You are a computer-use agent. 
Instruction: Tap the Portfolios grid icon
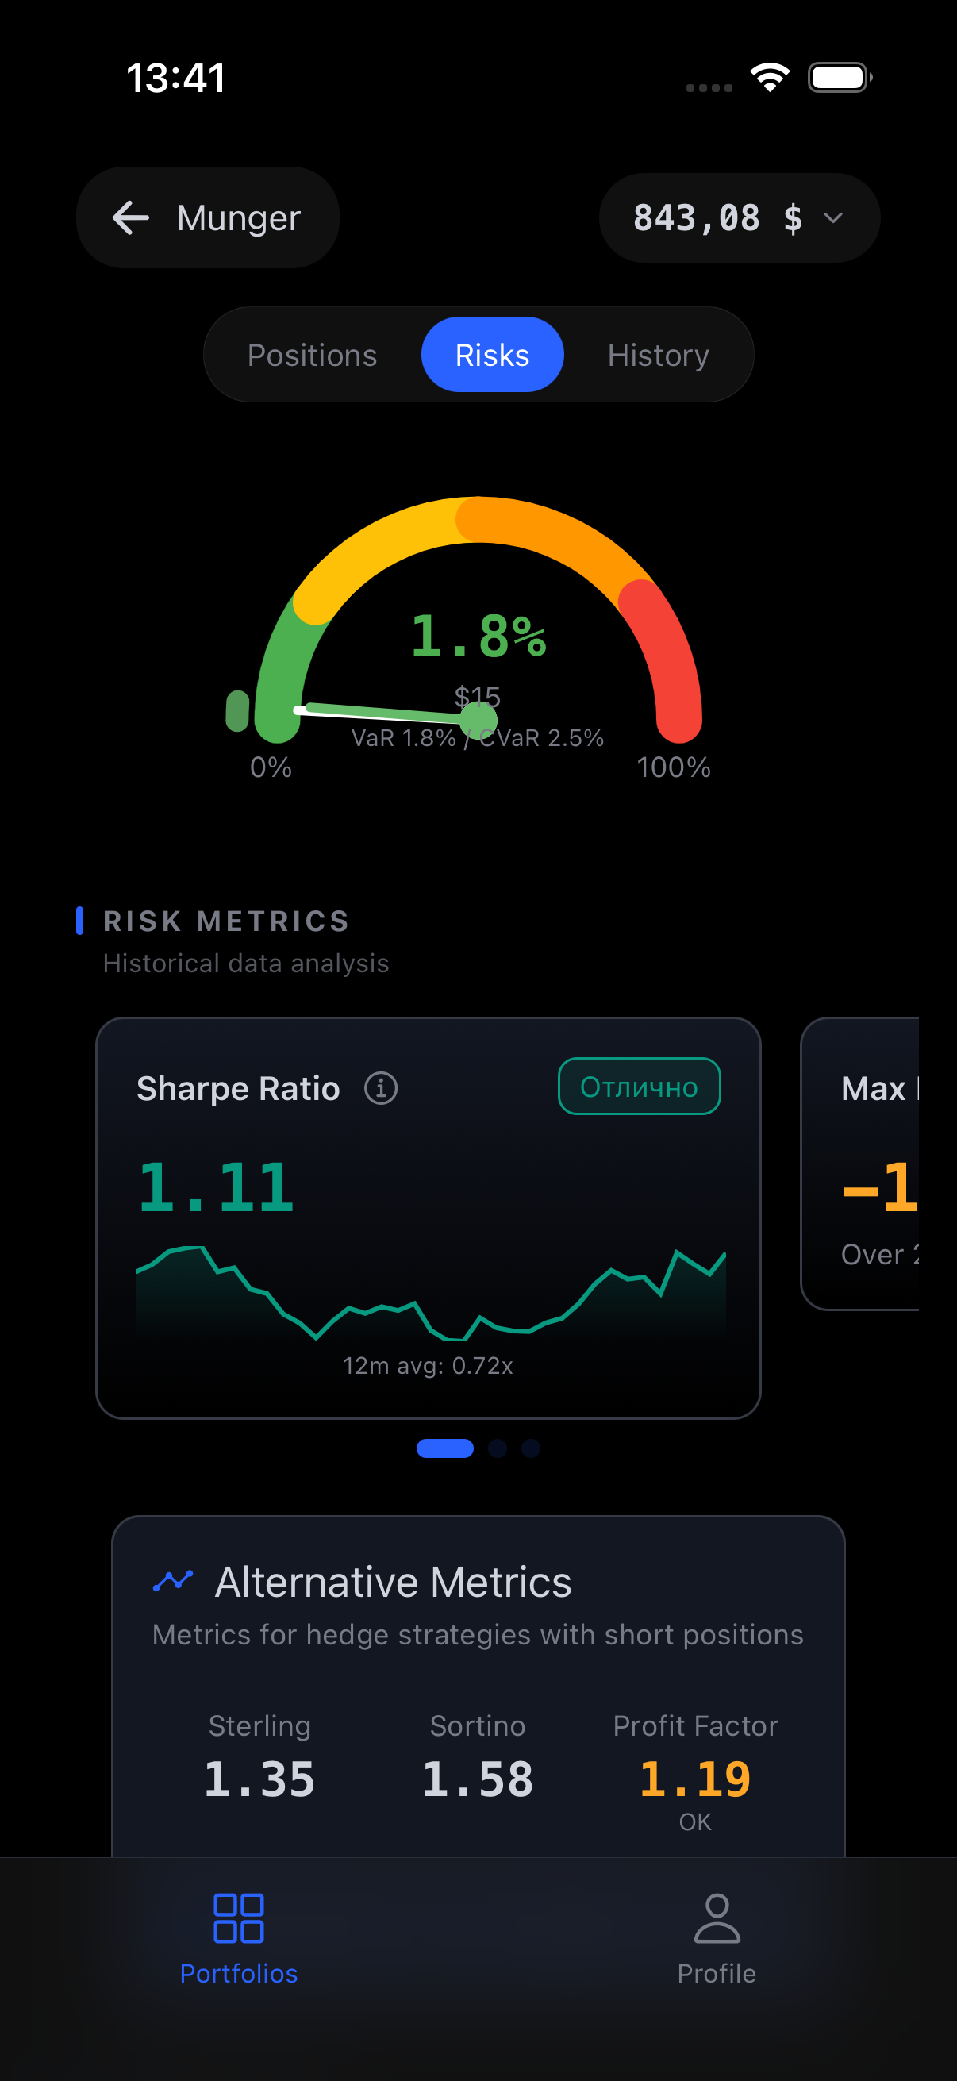point(238,1918)
